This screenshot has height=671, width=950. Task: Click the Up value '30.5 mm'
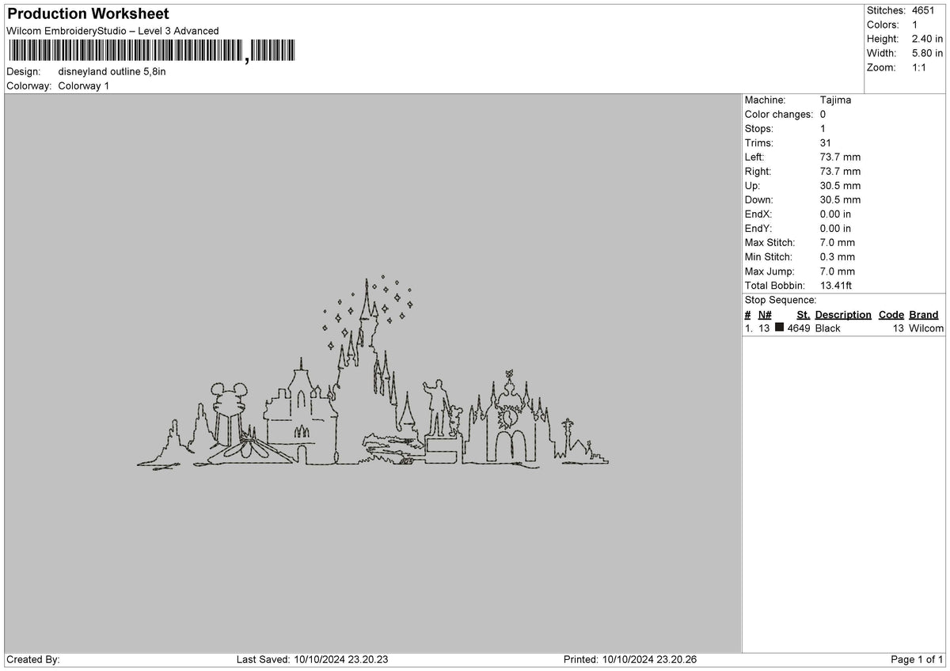coord(841,185)
